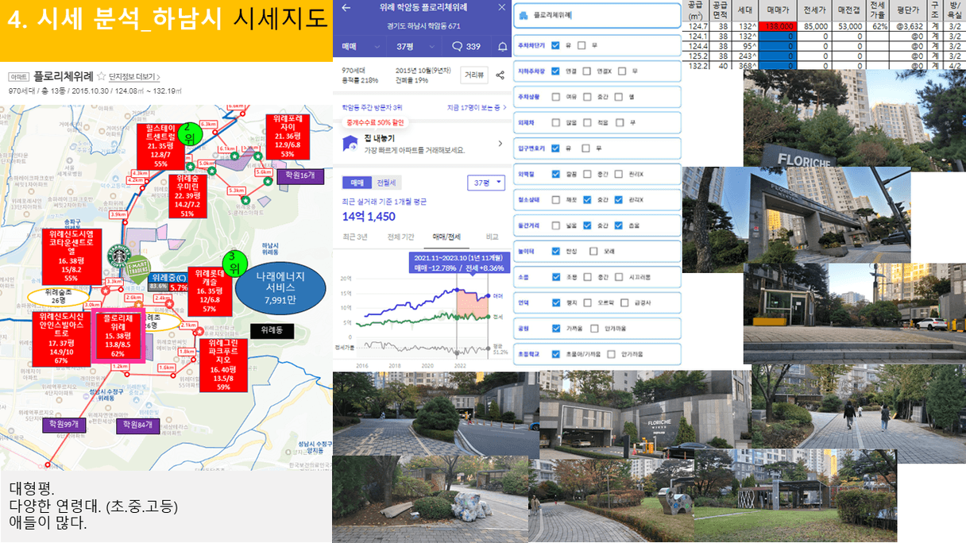Expand 지금 17명이 보는 중 link
This screenshot has height=543, width=966.
pos(477,107)
